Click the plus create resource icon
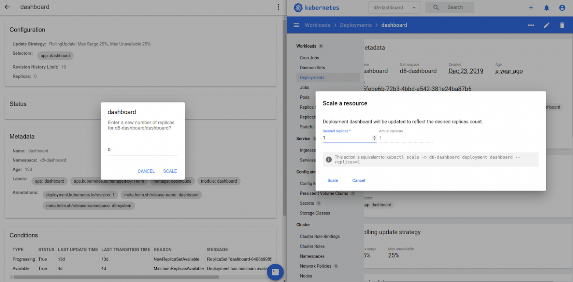Viewport: 573px width, 282px height. [x=531, y=8]
